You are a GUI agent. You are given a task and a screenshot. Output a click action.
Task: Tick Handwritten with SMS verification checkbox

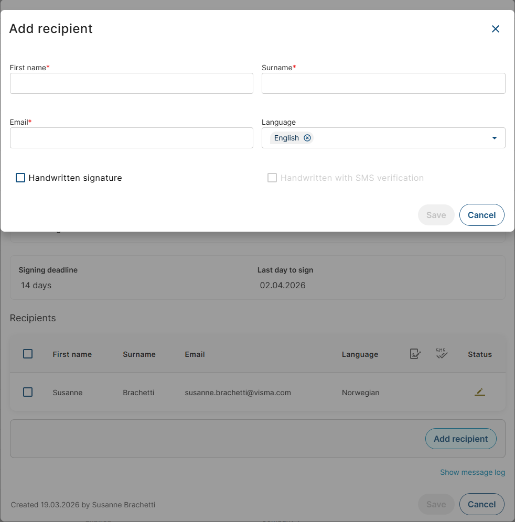coord(272,178)
